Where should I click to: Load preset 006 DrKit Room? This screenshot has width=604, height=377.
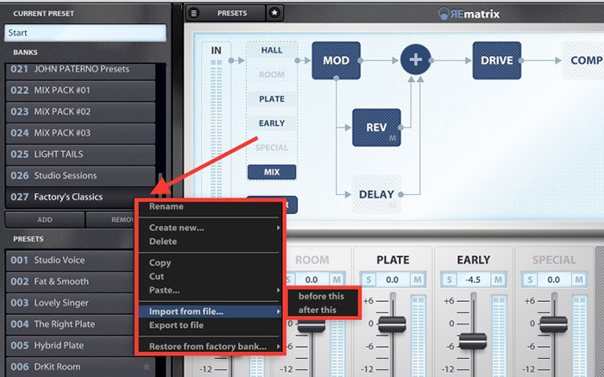pos(80,367)
